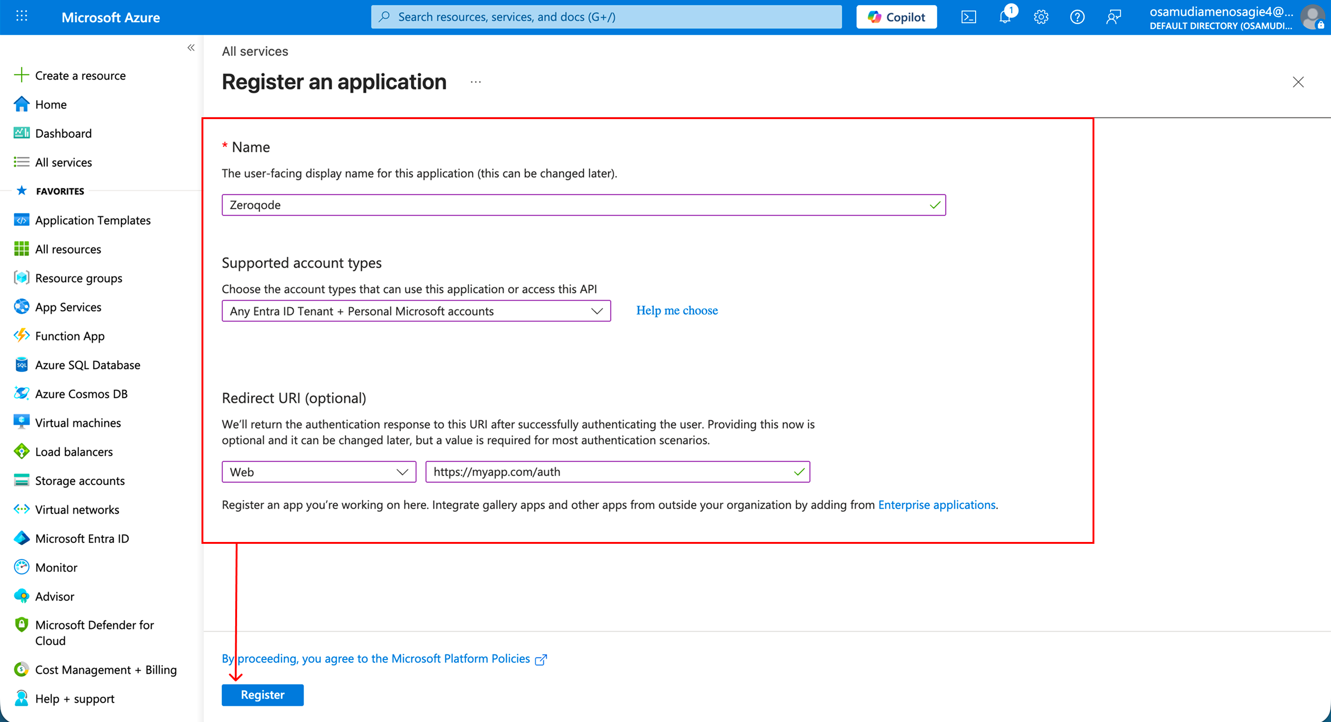This screenshot has width=1331, height=722.
Task: Click the Copilot button
Action: 897,17
